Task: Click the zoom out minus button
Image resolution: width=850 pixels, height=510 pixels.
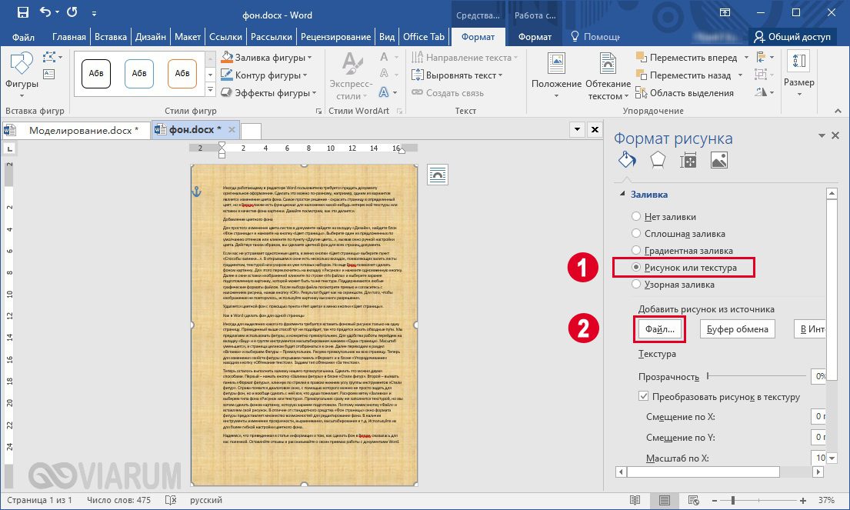Action: (715, 501)
